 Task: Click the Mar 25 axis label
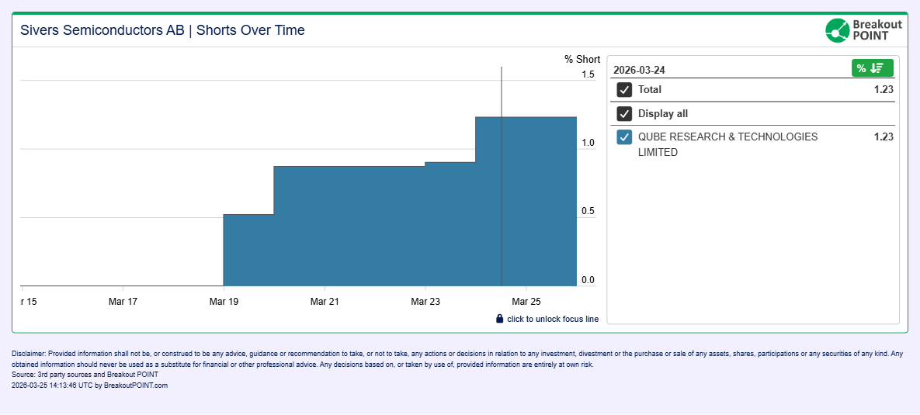pyautogui.click(x=526, y=302)
